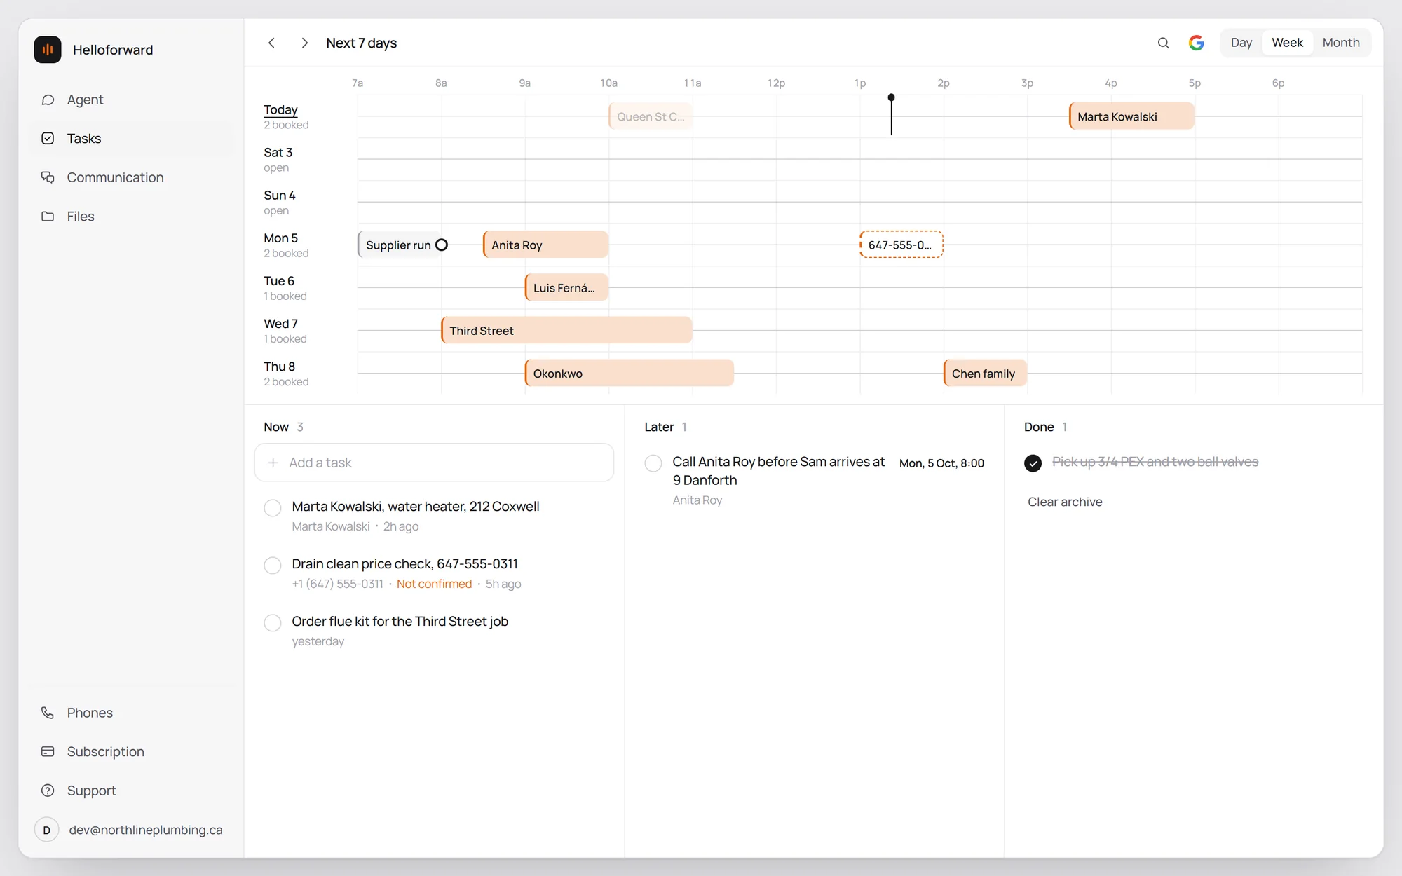
Task: Open the Subscription page
Action: point(132,751)
